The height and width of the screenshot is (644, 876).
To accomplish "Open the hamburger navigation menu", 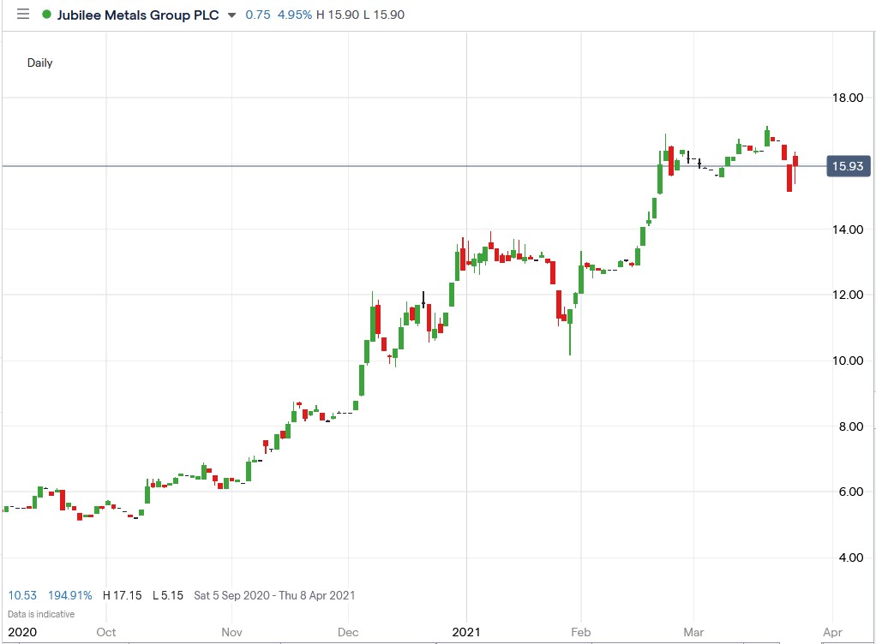I will tap(23, 14).
